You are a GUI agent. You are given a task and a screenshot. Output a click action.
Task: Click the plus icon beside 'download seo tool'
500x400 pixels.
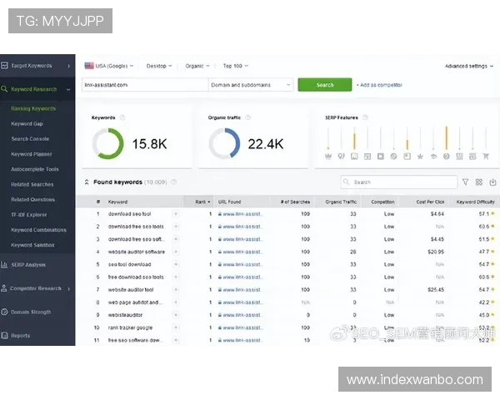tap(175, 214)
